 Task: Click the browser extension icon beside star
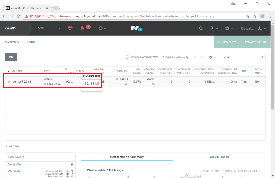pos(262,16)
